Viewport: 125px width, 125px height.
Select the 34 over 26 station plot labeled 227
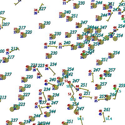[x=38, y=12]
